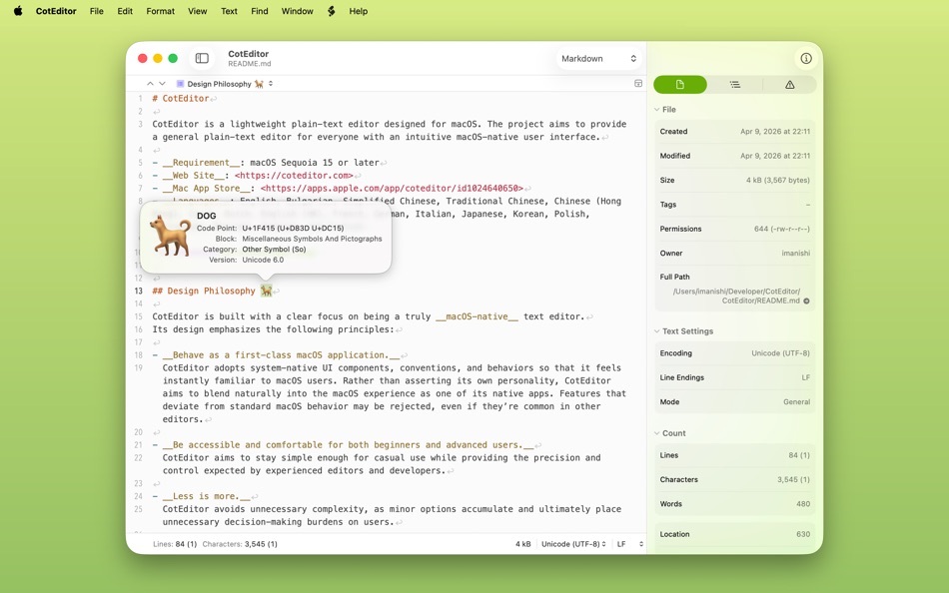Collapse the Text Settings section

tap(657, 331)
